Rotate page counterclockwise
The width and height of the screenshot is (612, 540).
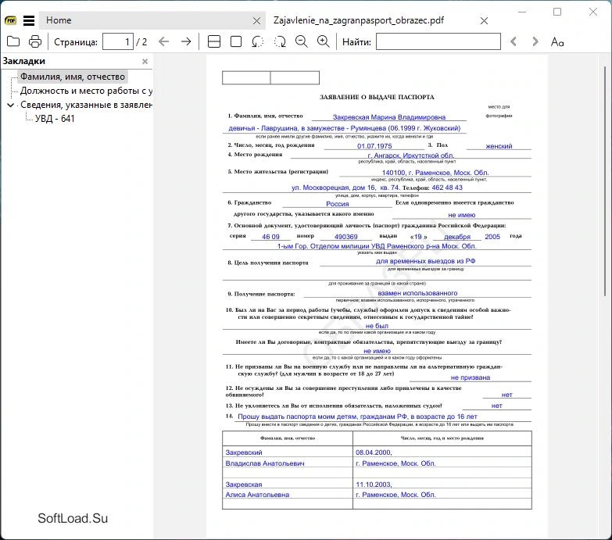[258, 41]
